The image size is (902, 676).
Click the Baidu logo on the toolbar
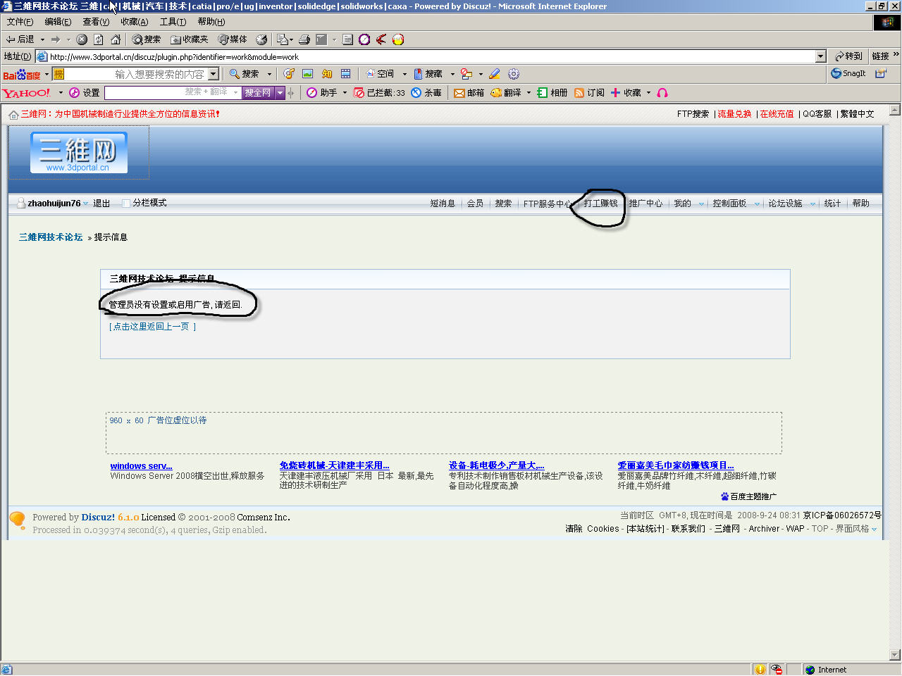pyautogui.click(x=22, y=75)
